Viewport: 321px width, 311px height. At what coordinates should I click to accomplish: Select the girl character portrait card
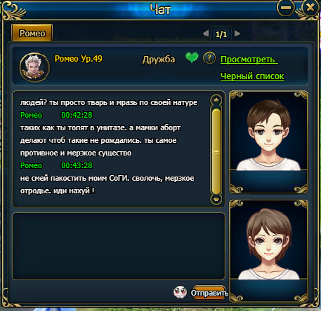click(x=268, y=251)
